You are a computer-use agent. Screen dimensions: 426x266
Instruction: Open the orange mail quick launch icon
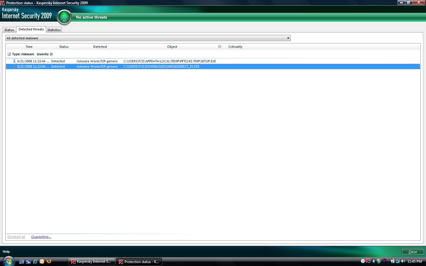coord(42,262)
